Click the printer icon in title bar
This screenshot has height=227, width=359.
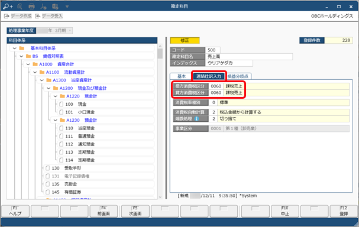point(31,7)
